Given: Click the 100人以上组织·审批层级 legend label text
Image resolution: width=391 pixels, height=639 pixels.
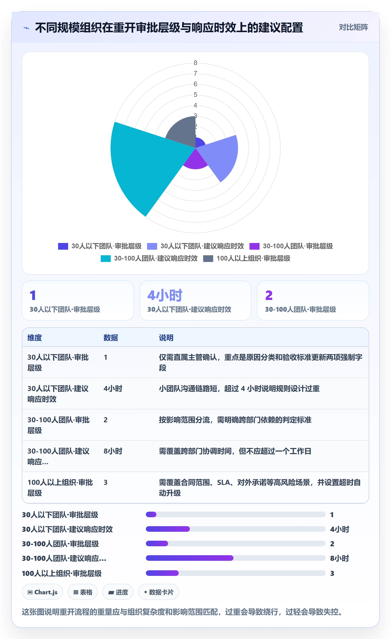Looking at the screenshot, I should click(x=253, y=259).
